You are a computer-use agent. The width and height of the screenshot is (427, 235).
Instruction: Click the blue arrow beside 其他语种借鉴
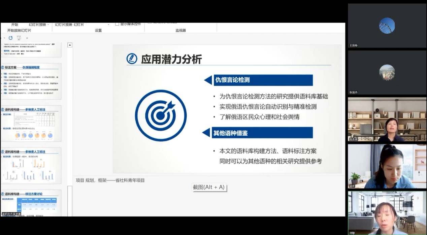206,133
